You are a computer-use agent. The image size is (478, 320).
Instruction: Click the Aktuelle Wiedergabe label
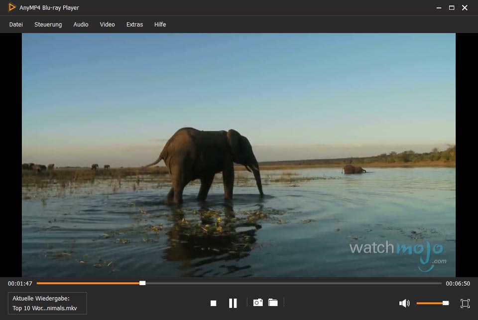(41, 299)
